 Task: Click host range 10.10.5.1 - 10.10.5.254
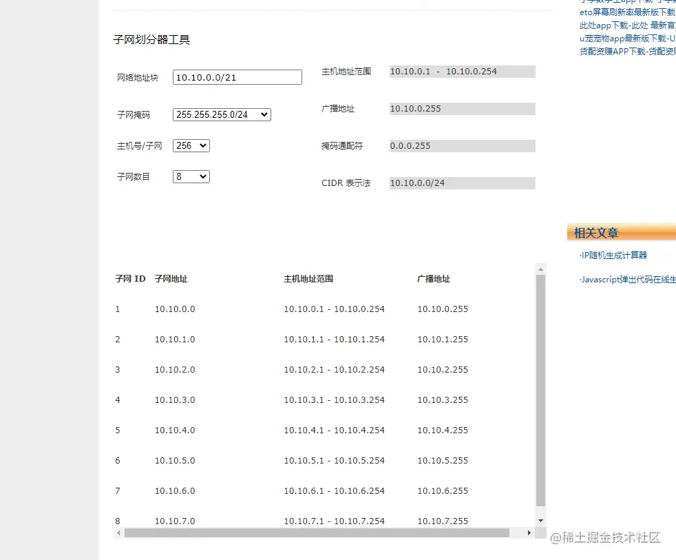(x=334, y=460)
